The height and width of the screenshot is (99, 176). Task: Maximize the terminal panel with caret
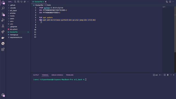(171, 75)
